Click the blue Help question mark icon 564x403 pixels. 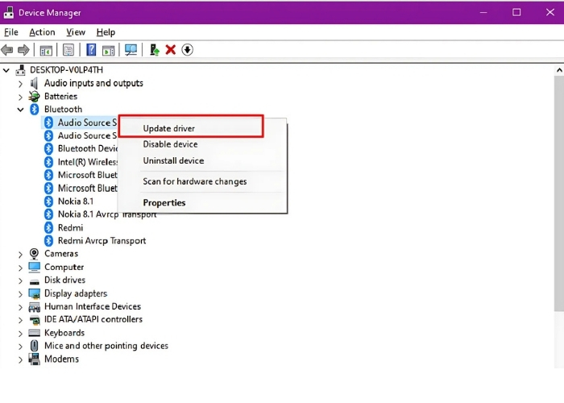(92, 50)
